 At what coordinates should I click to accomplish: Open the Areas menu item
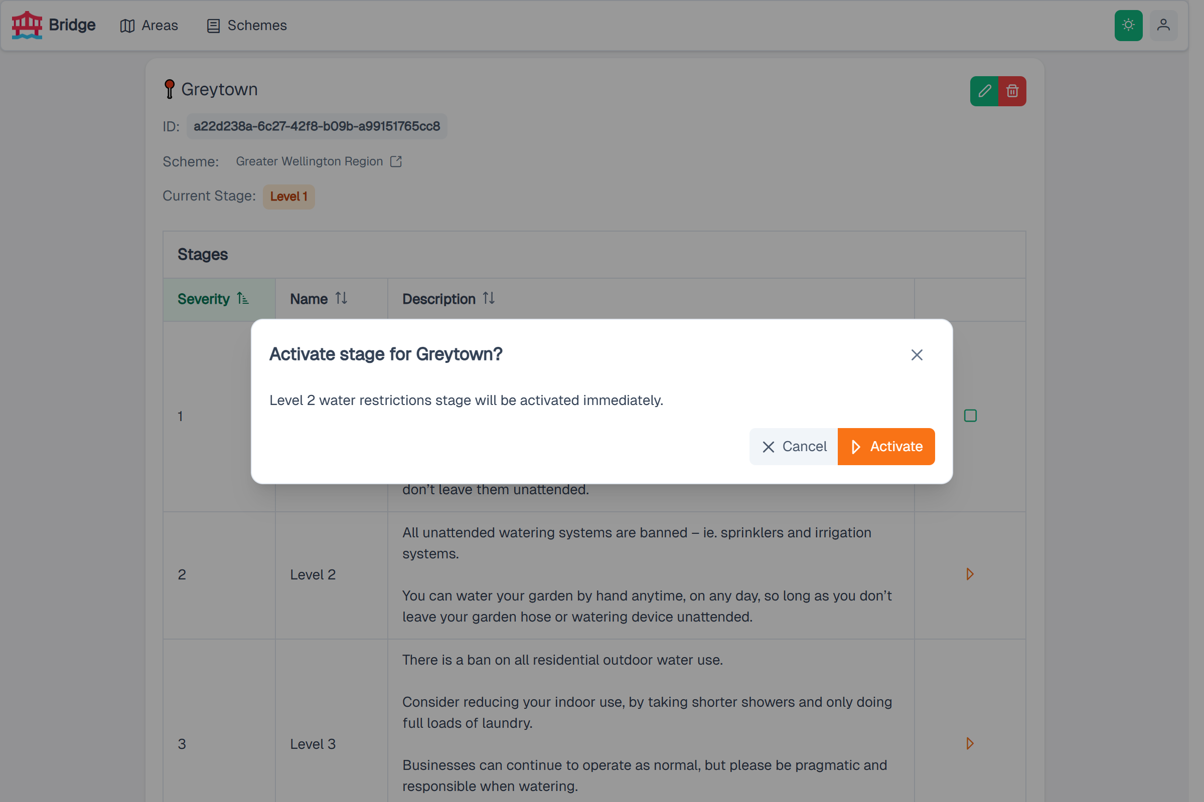pos(149,26)
